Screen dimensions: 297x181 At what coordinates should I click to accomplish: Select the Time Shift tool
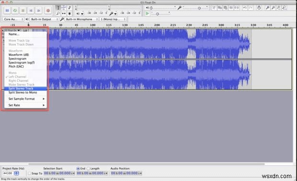(x=64, y=13)
